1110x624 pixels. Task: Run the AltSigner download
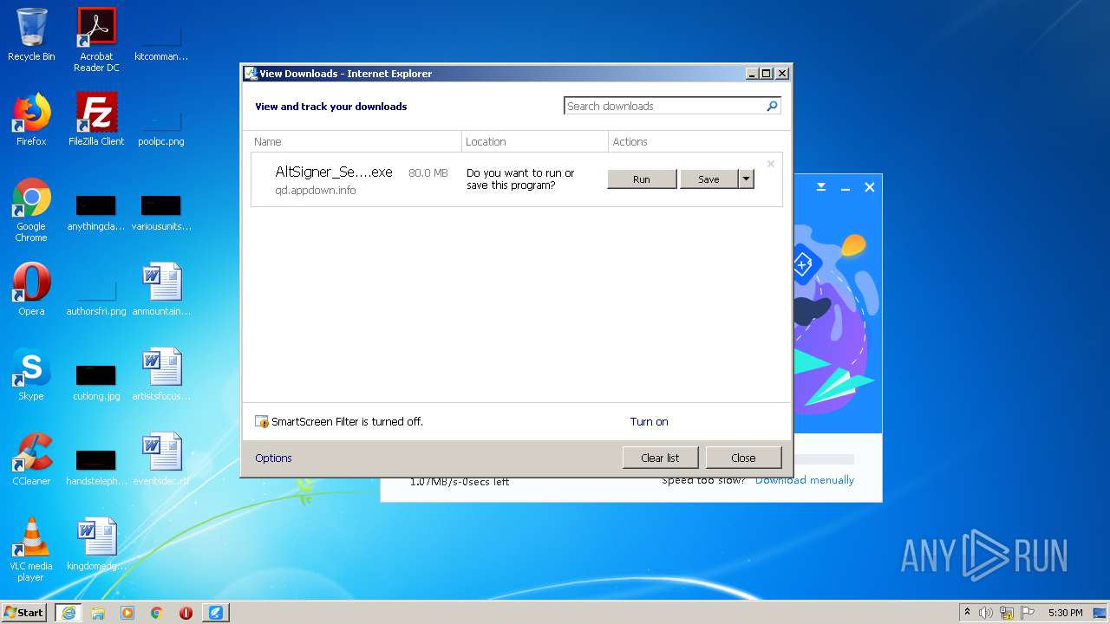642,179
